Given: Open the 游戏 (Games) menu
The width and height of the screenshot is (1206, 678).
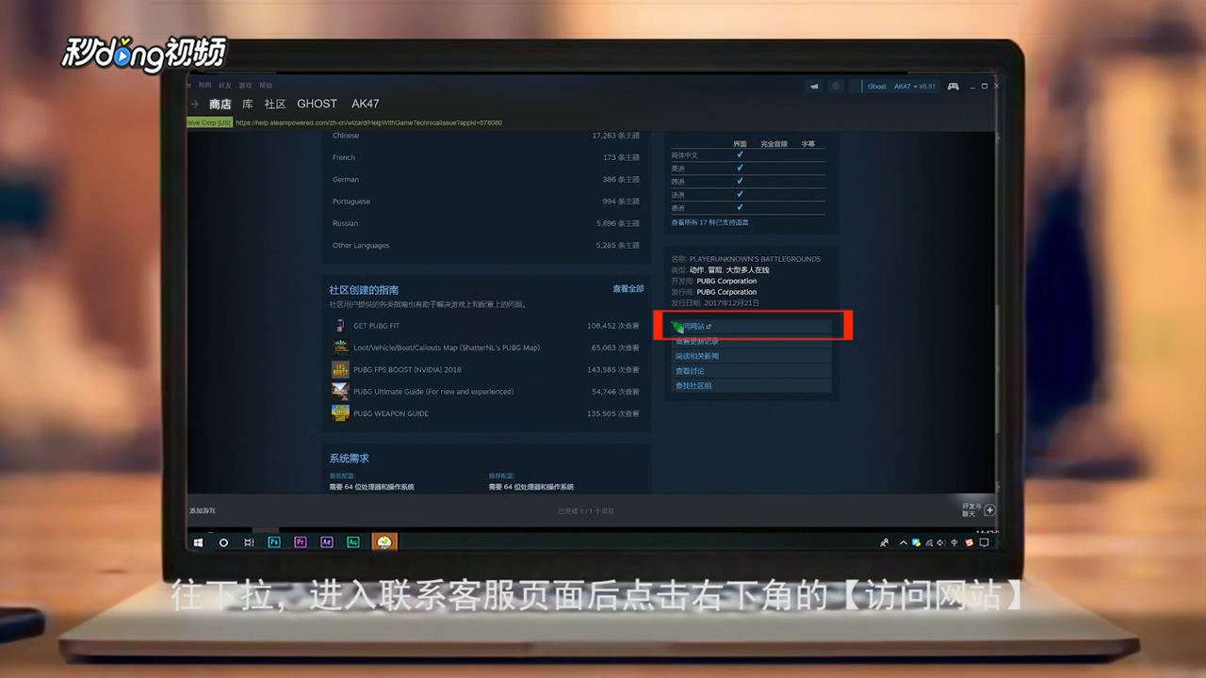Looking at the screenshot, I should [245, 85].
